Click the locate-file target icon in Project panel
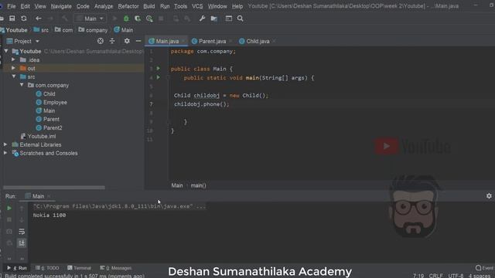 coord(101,41)
